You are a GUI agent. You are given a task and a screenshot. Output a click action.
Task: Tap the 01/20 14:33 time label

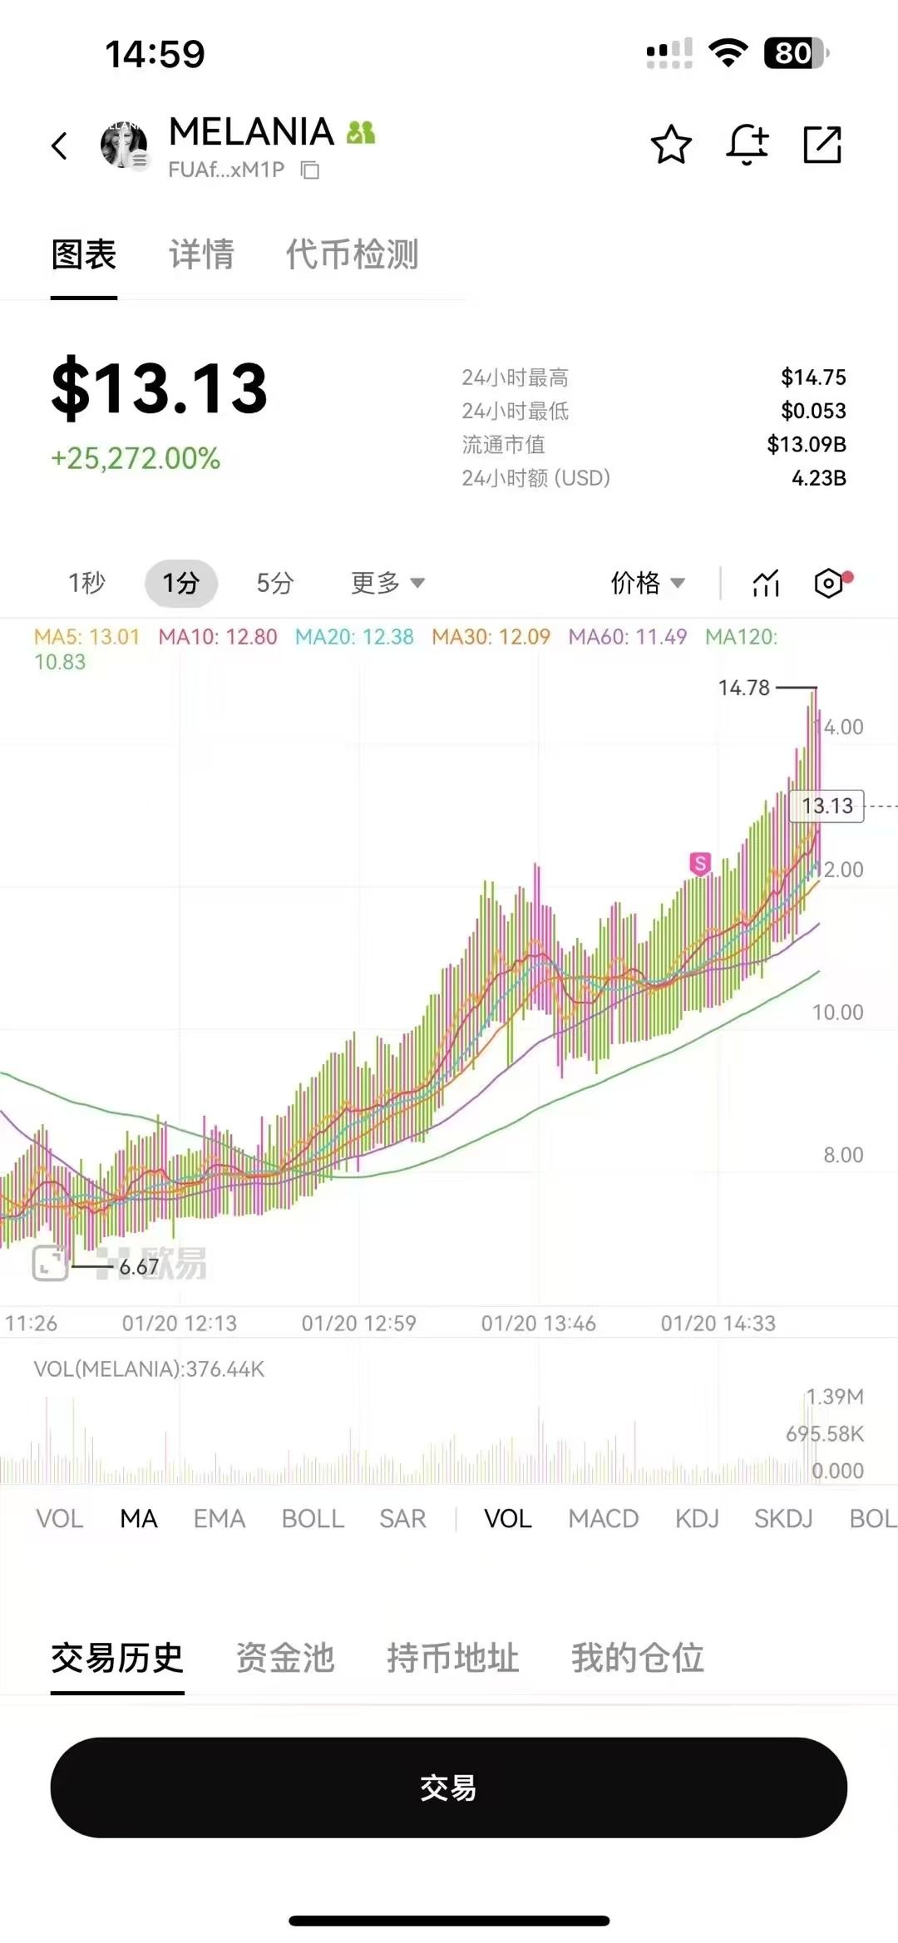pos(718,1323)
